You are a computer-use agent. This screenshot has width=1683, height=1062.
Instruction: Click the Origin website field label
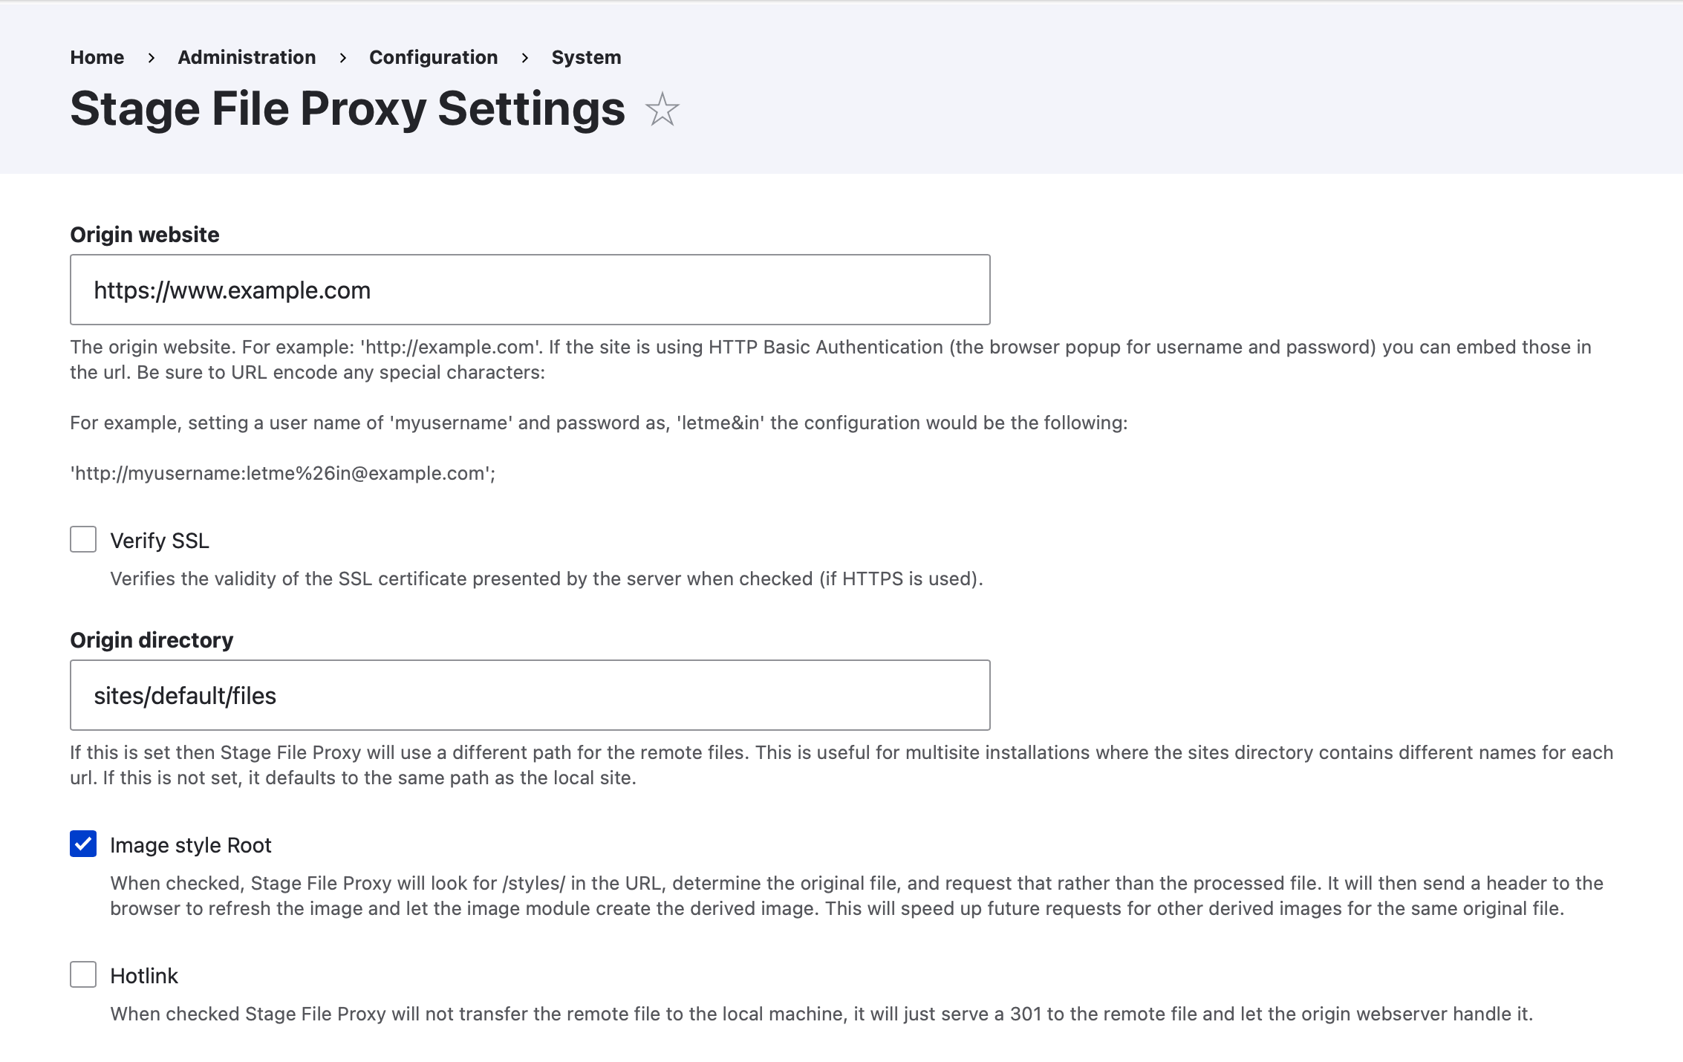coord(145,235)
